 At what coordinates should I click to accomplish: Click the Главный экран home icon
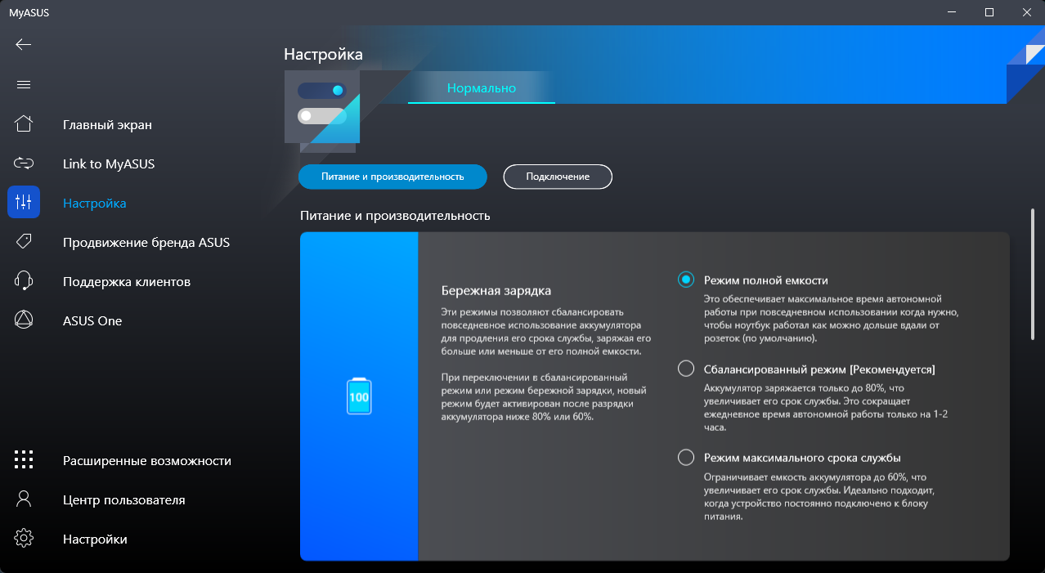pyautogui.click(x=24, y=124)
